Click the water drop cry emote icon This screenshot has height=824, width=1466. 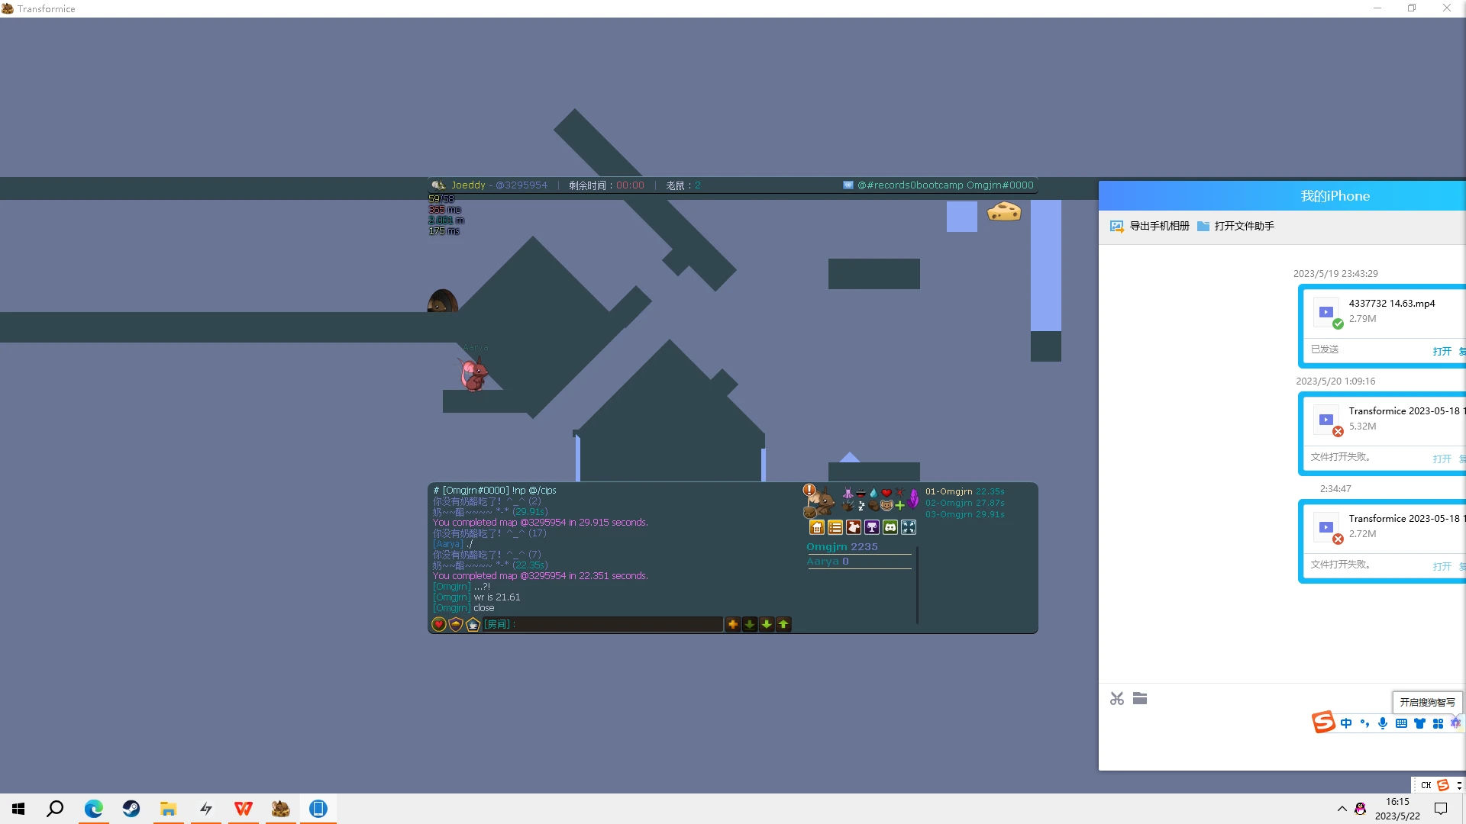click(873, 493)
